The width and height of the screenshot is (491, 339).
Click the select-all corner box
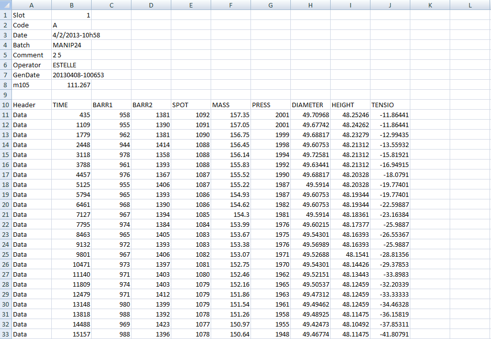(5, 5)
